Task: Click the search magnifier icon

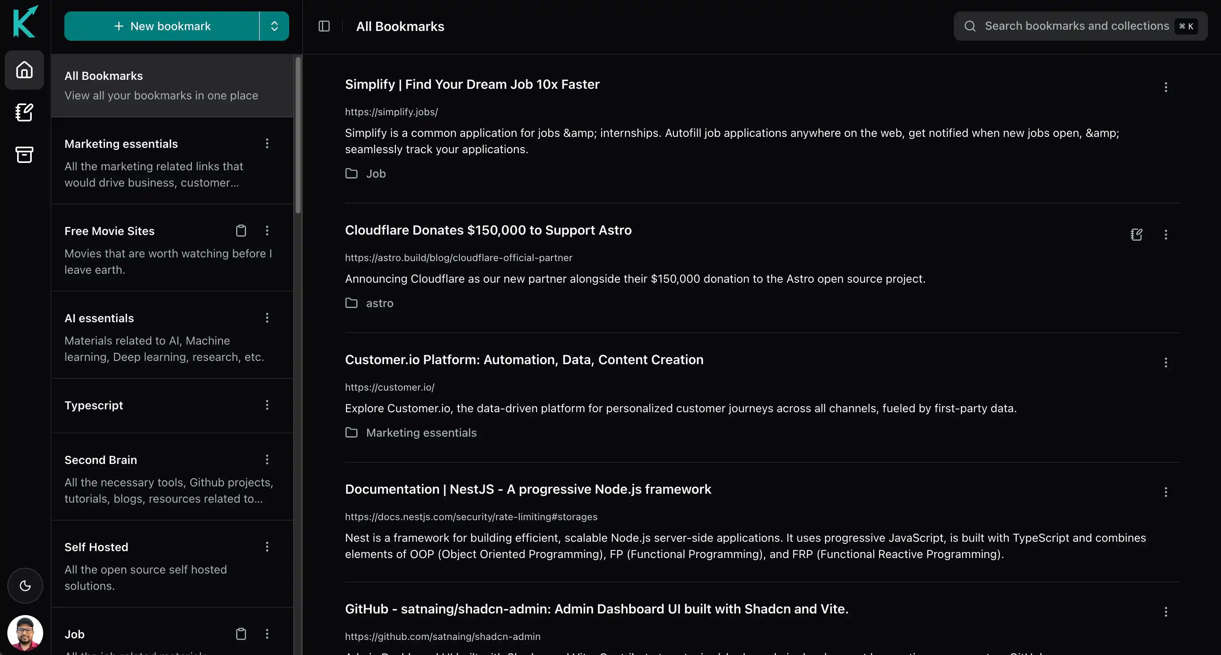Action: pos(970,26)
